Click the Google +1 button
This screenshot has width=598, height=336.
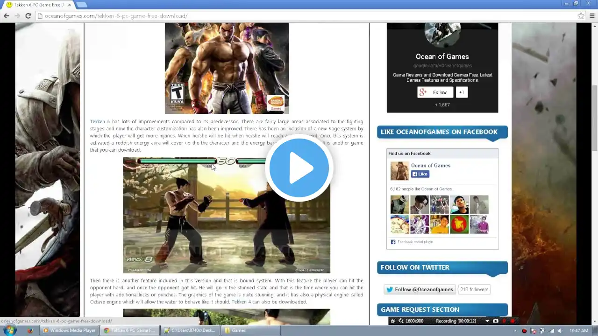point(461,92)
